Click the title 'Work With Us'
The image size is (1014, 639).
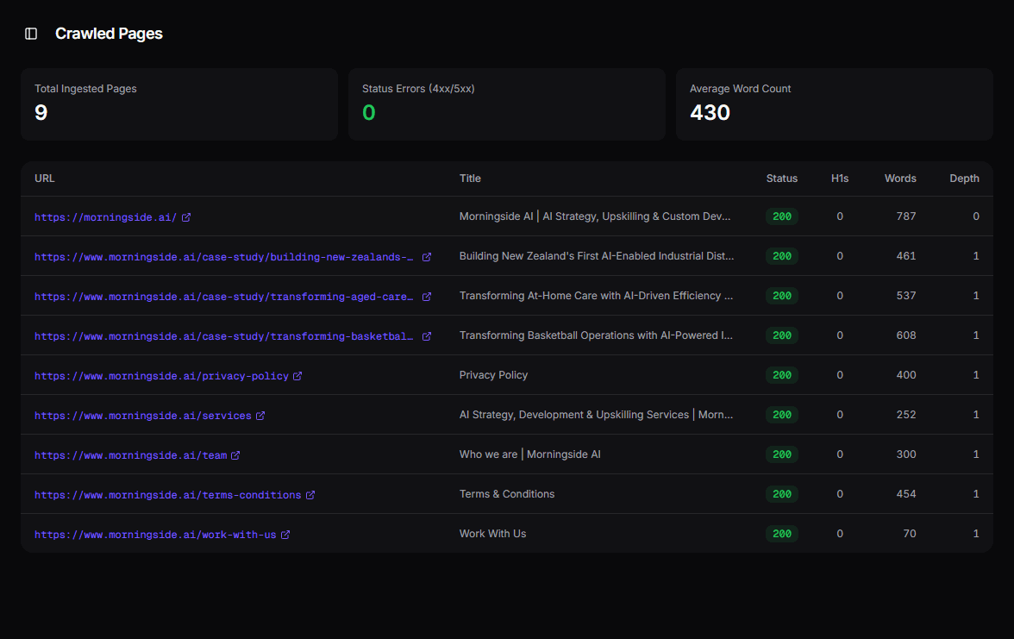[493, 534]
